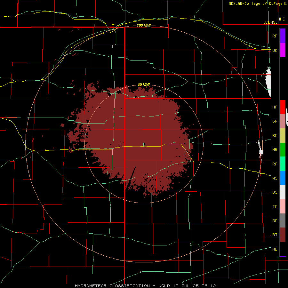Image resolution: width=288 pixels, height=288 pixels.
Task: Click the WS legend label
Action: pyautogui.click(x=275, y=178)
